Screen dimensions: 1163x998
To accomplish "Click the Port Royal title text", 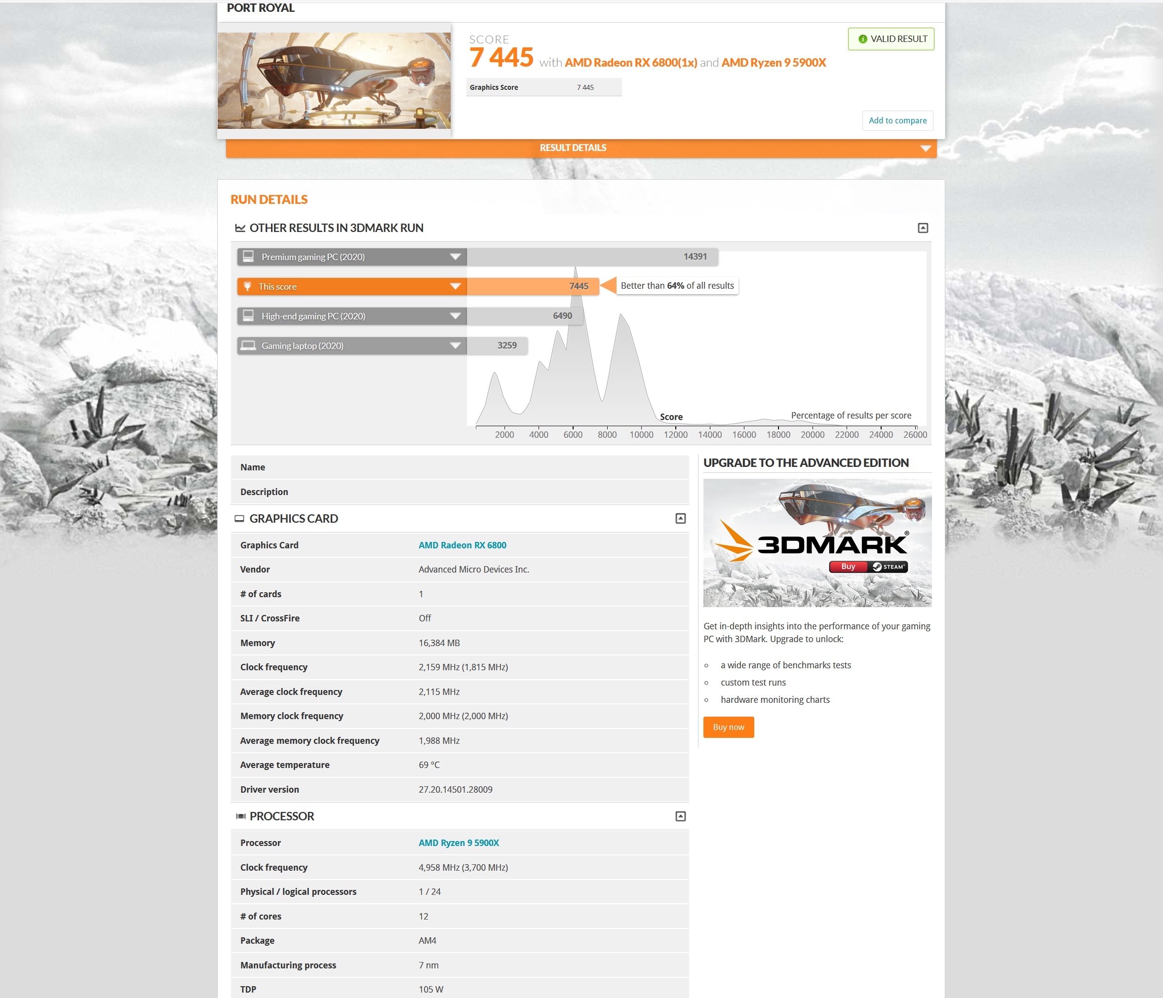I will coord(261,8).
